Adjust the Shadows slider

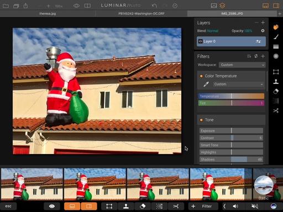click(x=231, y=160)
